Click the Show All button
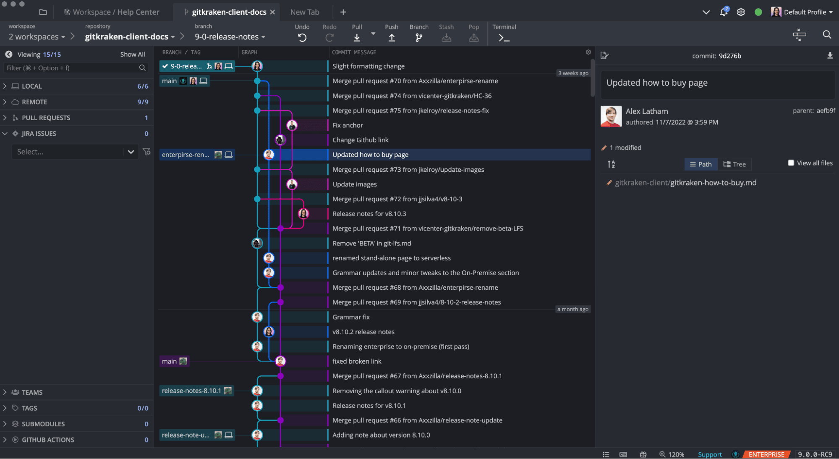Screen dimensions: 839x459 tap(133, 54)
